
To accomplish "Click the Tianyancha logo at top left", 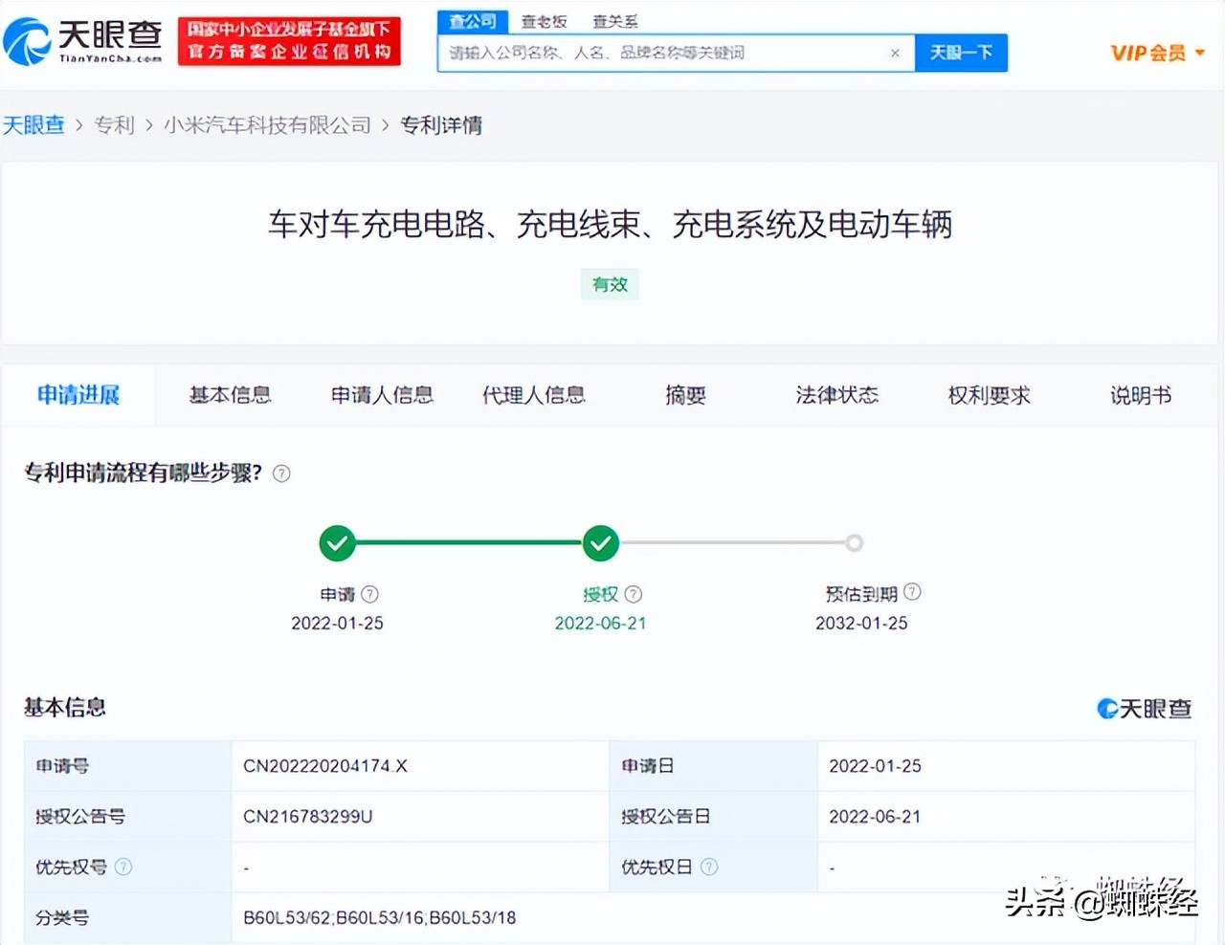I will [82, 41].
